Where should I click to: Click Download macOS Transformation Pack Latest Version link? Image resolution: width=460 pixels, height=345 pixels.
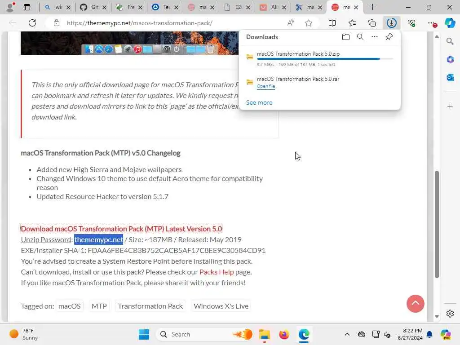pos(121,229)
